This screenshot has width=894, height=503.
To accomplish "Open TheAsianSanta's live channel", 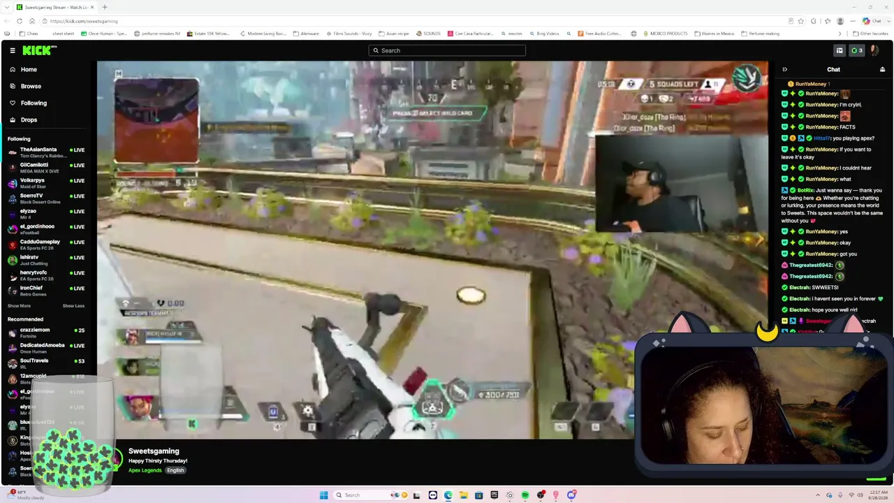I will [46, 152].
